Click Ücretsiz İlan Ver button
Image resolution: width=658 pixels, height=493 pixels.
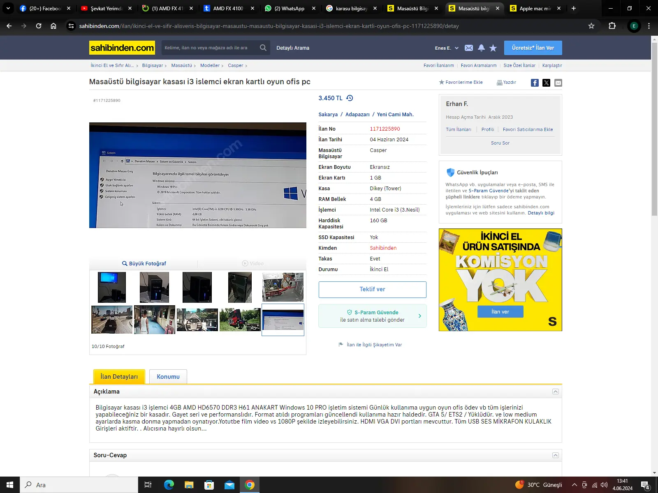coord(533,48)
